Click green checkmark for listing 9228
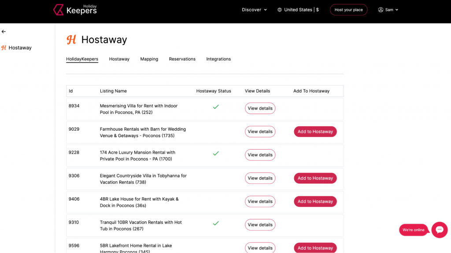The image size is (451, 253). pyautogui.click(x=216, y=154)
